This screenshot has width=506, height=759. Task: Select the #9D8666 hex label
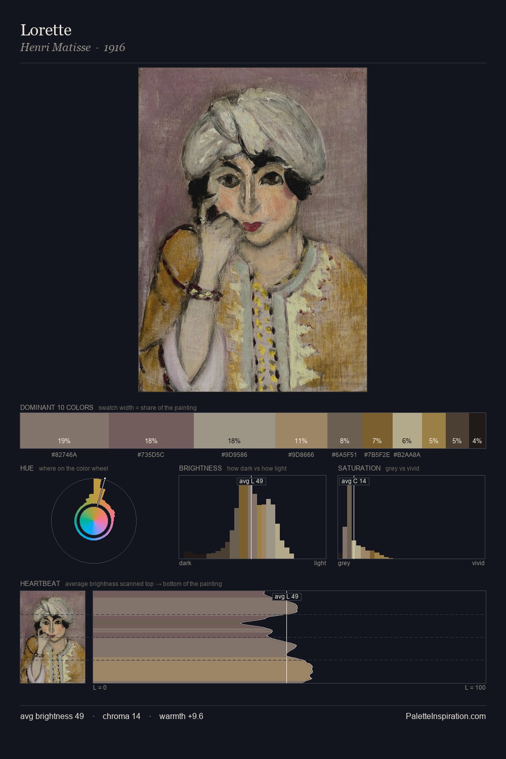(301, 455)
